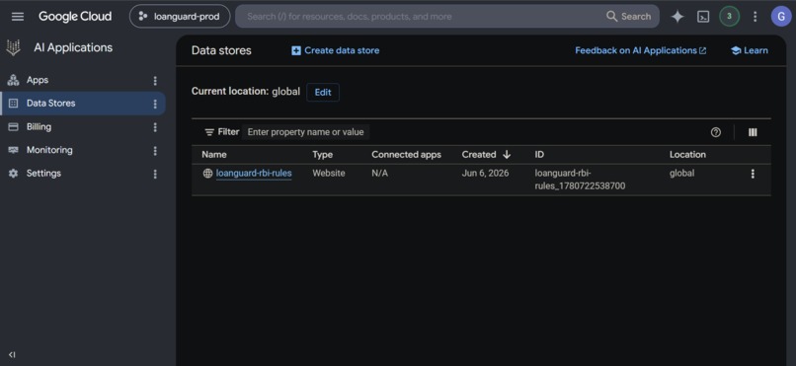Click the globe icon beside loanguard-rbi-rules
Screen dimensions: 796x366
(x=207, y=174)
